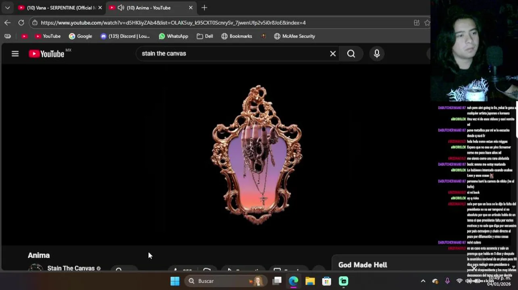Open the Google bookmark
Image resolution: width=518 pixels, height=290 pixels.
(80, 36)
